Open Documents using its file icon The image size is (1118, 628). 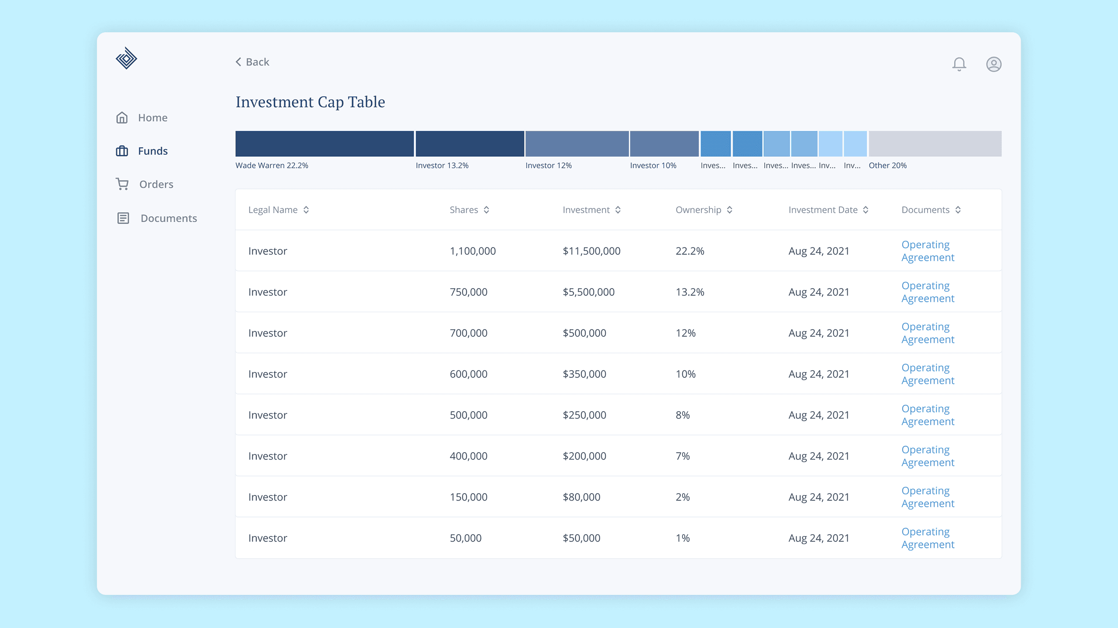click(123, 218)
